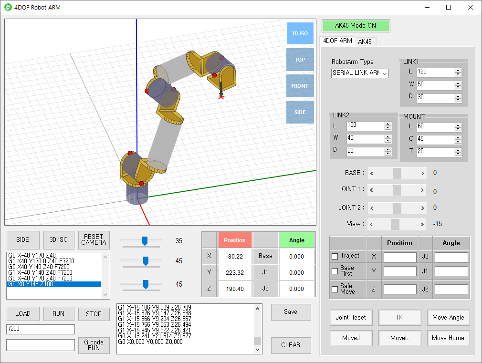Switch to the AK45 tab
This screenshot has height=363, width=482.
365,41
